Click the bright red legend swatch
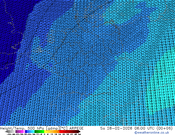 (x=60, y=131)
